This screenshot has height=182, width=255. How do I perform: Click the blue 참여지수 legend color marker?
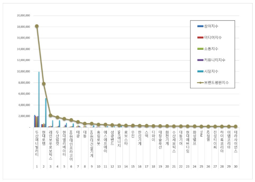coord(200,26)
